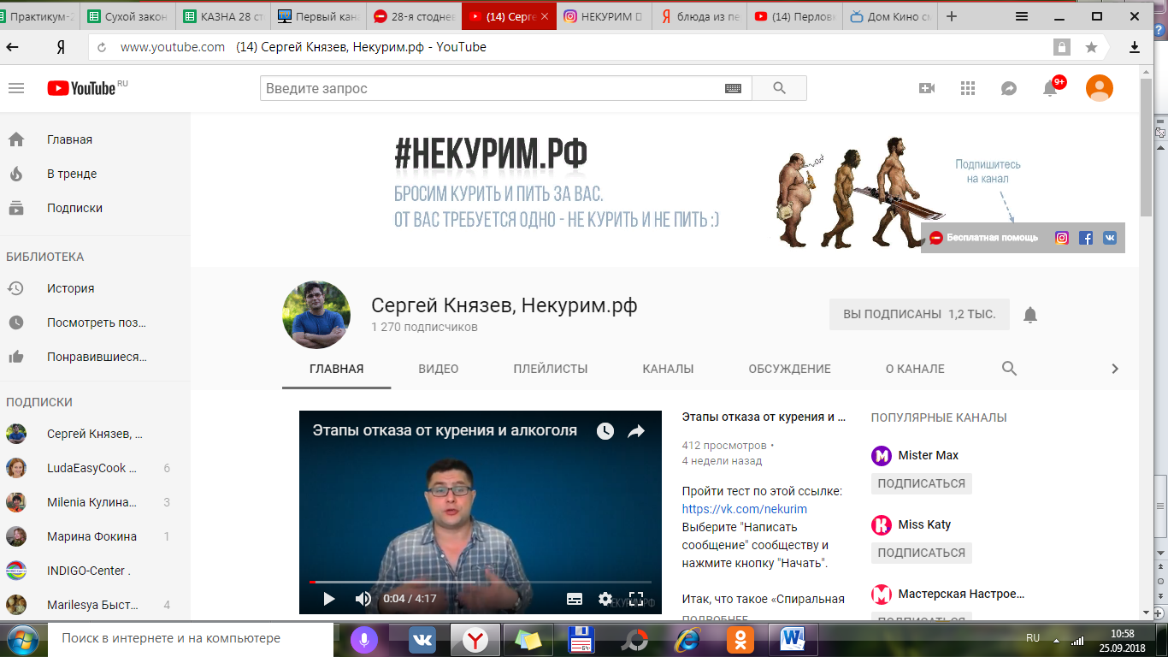
Task: Search within the channel via magnifier icon
Action: (1009, 369)
